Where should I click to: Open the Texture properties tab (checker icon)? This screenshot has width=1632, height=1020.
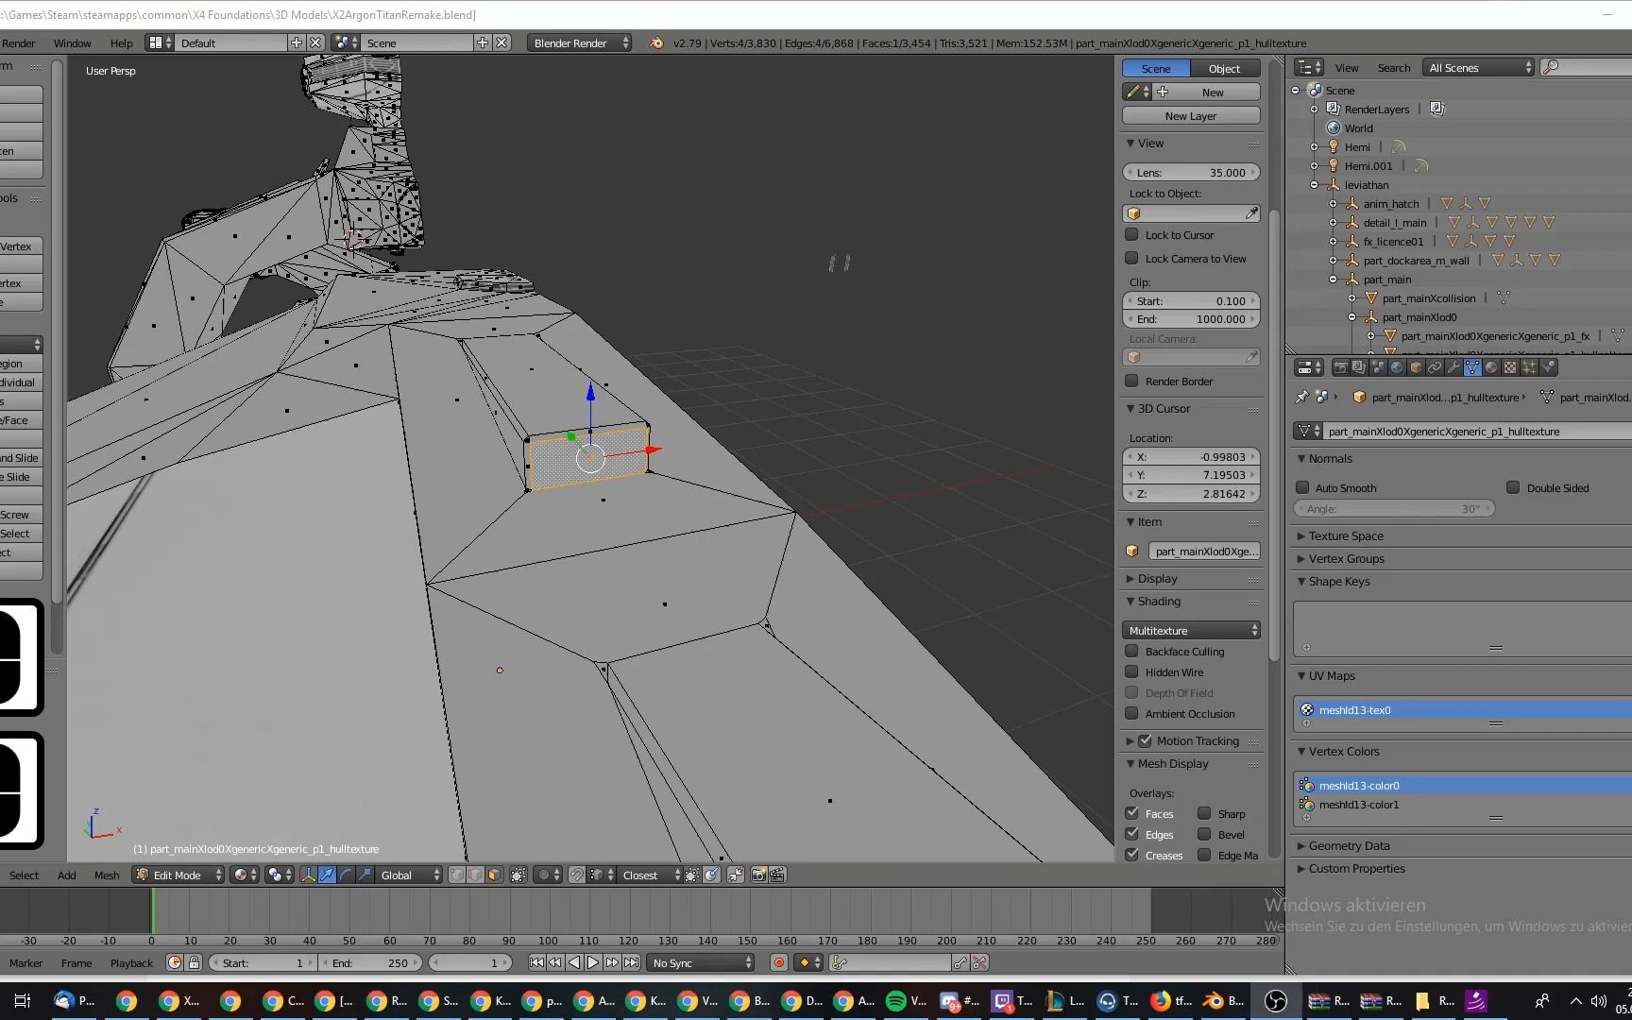point(1509,367)
